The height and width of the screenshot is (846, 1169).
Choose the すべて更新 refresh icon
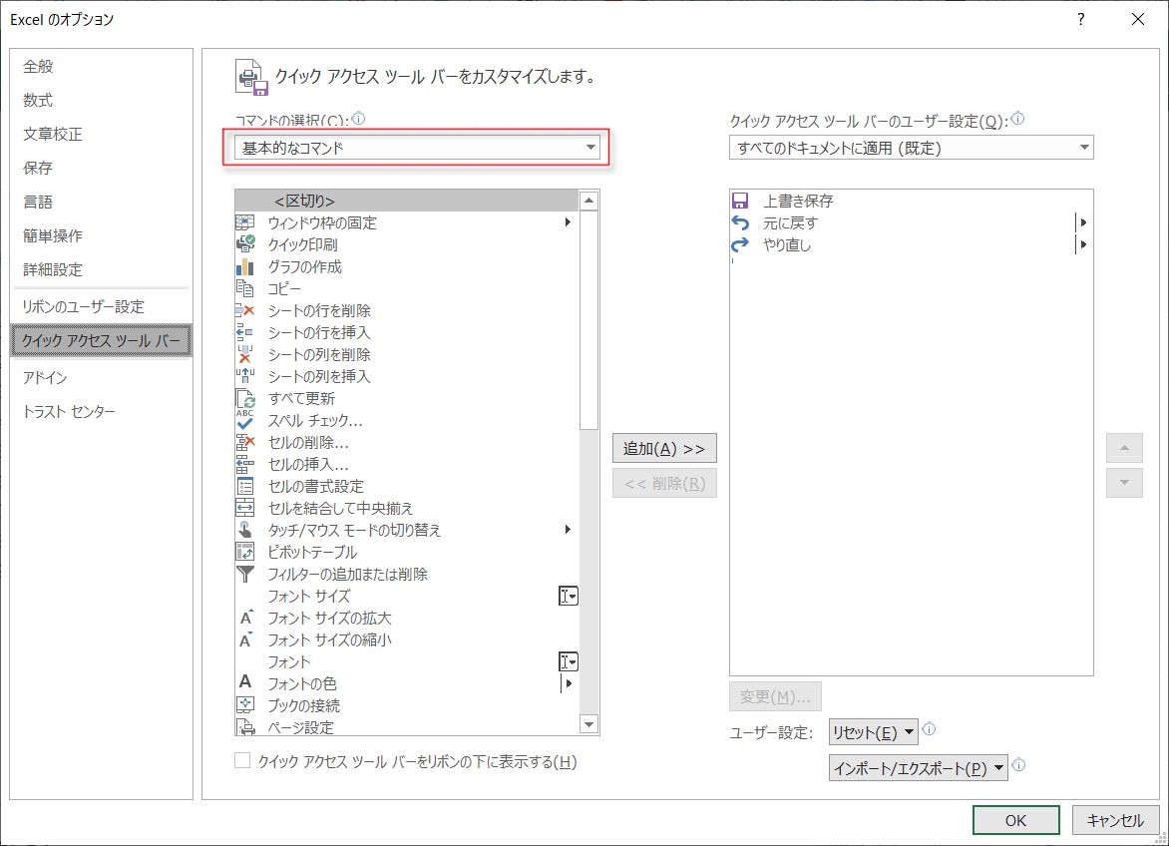pyautogui.click(x=244, y=398)
